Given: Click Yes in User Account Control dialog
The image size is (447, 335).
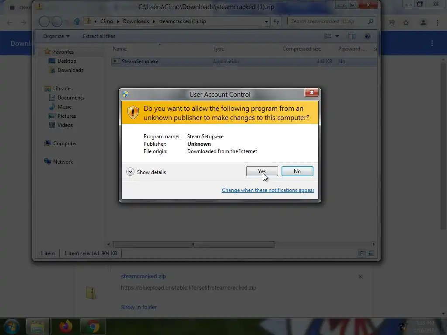Looking at the screenshot, I should pyautogui.click(x=262, y=171).
